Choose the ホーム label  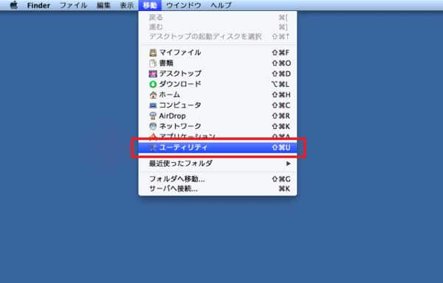(170, 95)
